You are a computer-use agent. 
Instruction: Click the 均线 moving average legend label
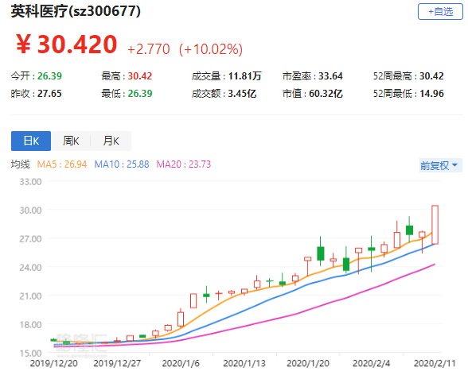(21, 164)
